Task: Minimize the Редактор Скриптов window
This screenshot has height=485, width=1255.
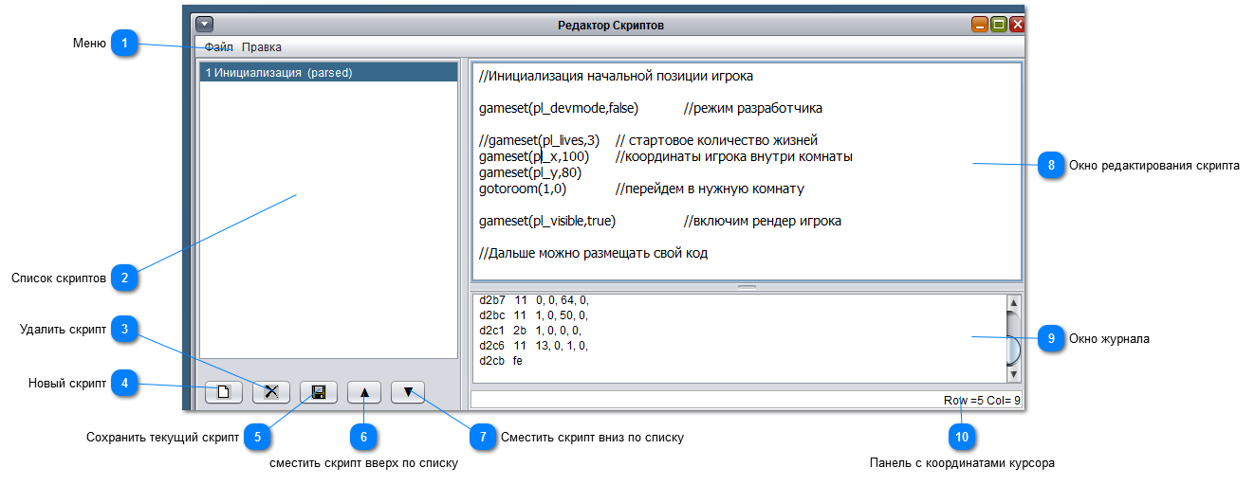Action: tap(980, 25)
